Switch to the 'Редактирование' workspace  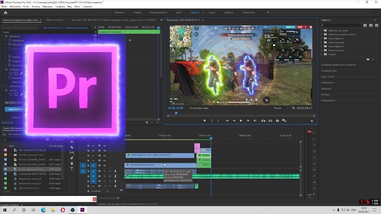coord(159,12)
